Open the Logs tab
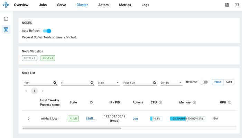 [146, 5]
